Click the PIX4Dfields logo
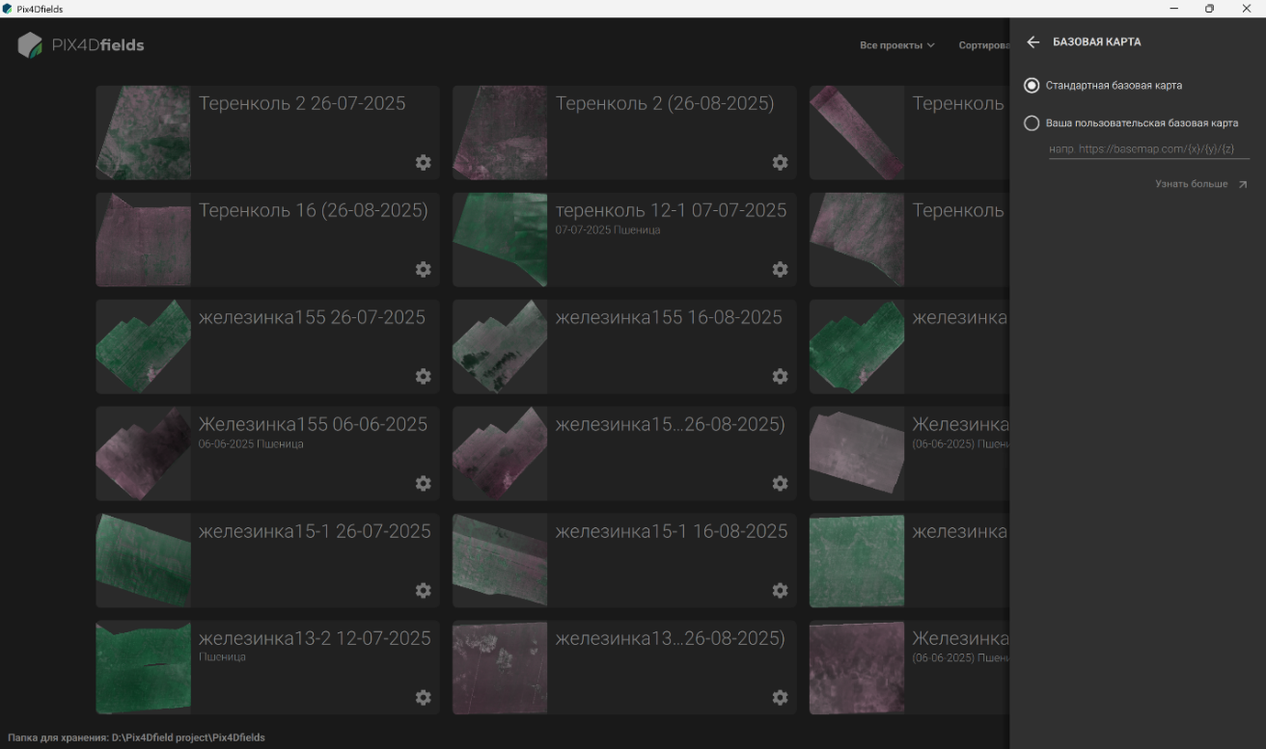The height and width of the screenshot is (749, 1266). click(x=81, y=45)
